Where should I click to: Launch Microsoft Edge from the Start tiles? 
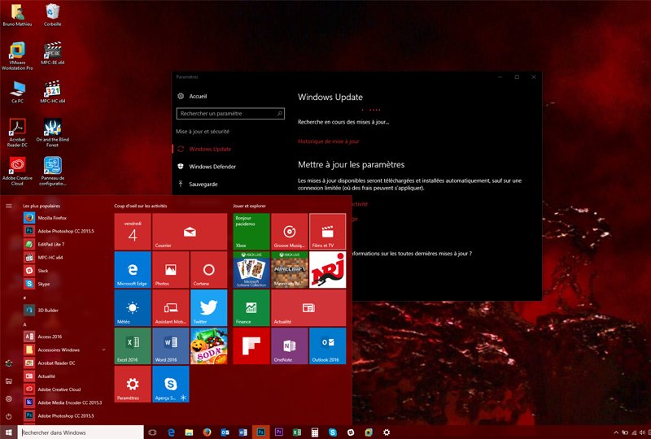(132, 270)
